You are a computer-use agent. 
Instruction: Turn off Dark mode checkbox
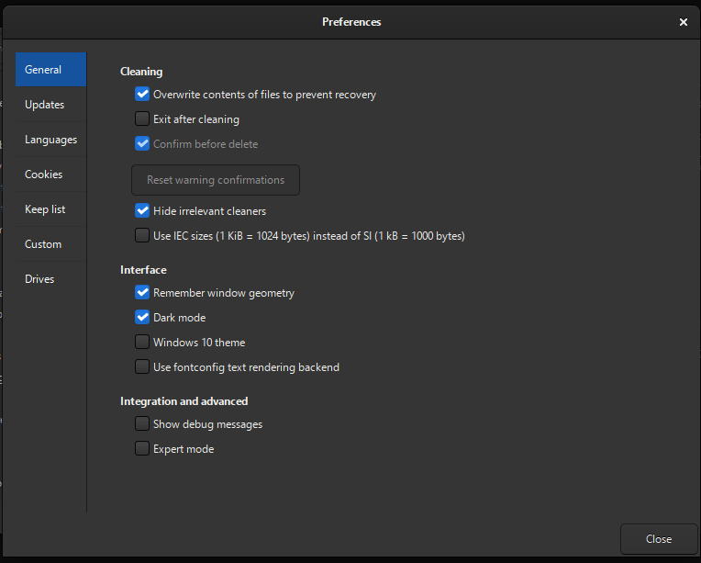coord(142,317)
